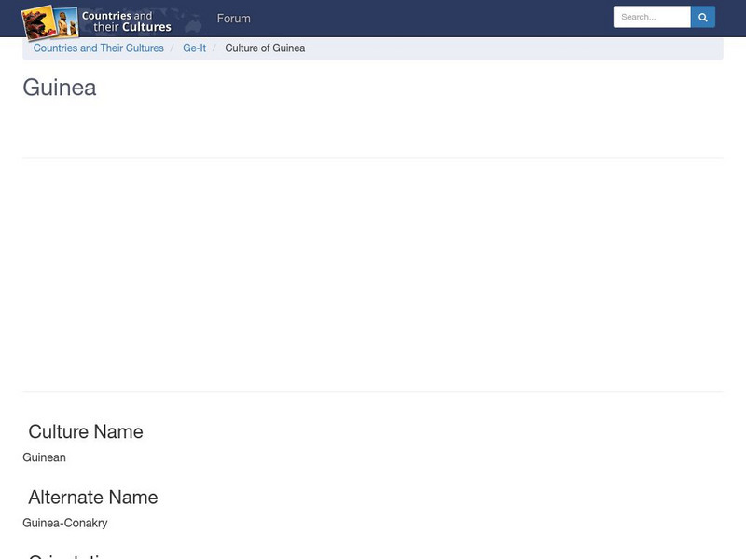Open the Ge-It breadcrumb link
The width and height of the screenshot is (746, 559).
pyautogui.click(x=194, y=48)
